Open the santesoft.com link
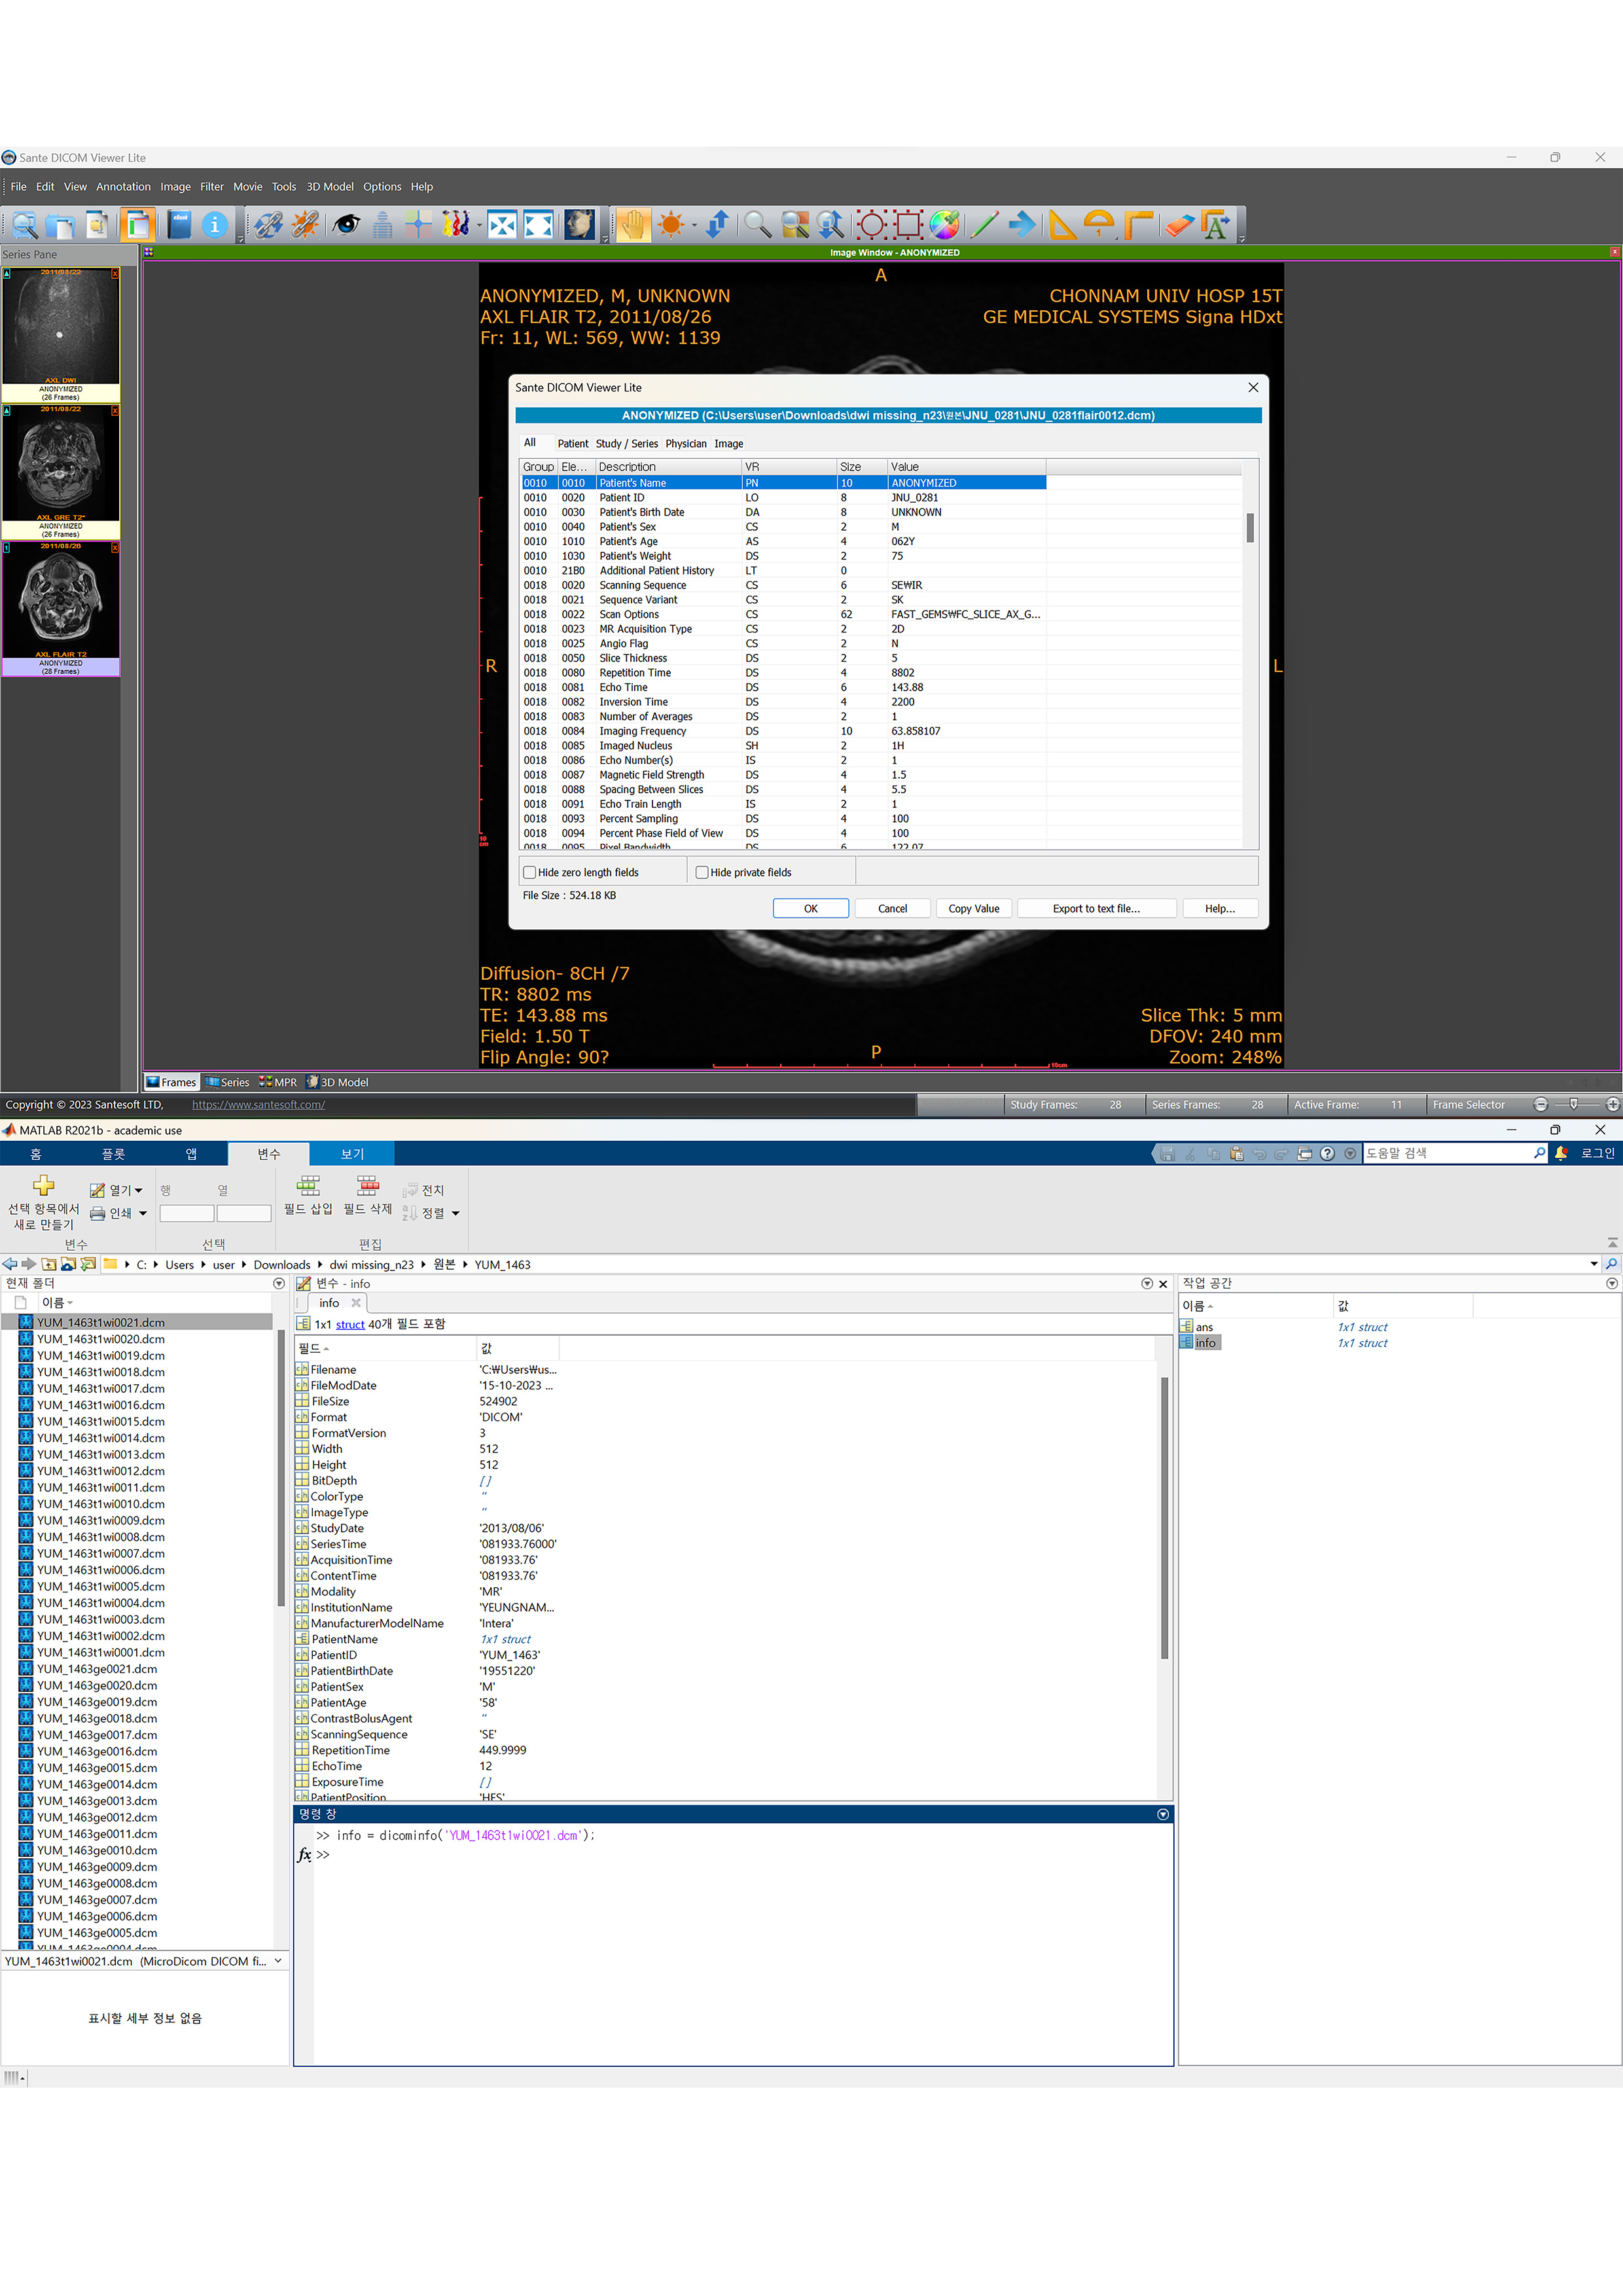Screen dimensions: 1623x2296 pyautogui.click(x=258, y=1104)
